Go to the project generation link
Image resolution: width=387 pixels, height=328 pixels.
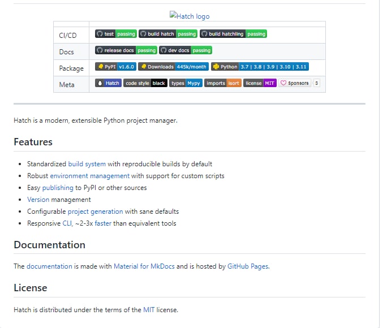pyautogui.click(x=94, y=212)
